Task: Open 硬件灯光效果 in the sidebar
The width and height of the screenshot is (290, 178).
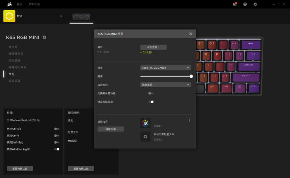Action: click(17, 67)
